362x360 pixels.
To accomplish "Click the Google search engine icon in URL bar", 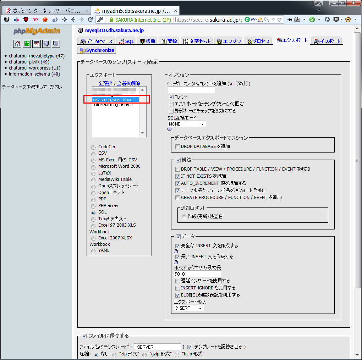I will [x=247, y=20].
